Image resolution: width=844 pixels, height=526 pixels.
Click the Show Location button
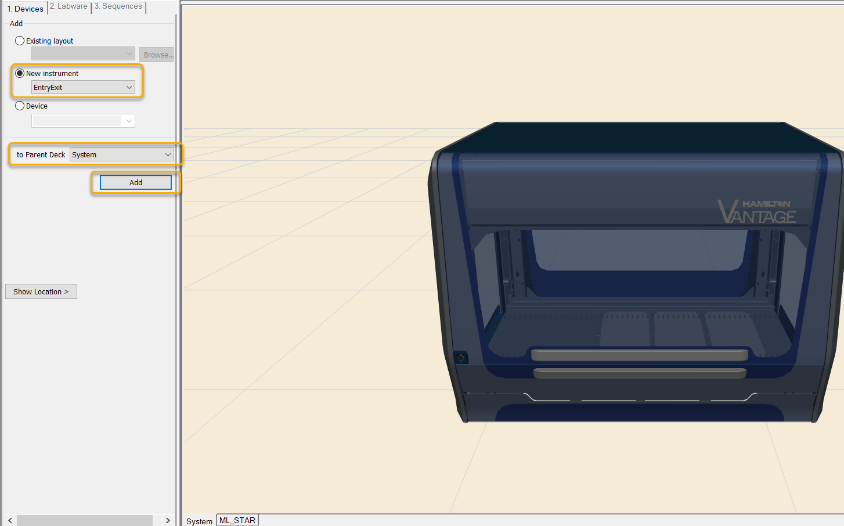(x=41, y=291)
